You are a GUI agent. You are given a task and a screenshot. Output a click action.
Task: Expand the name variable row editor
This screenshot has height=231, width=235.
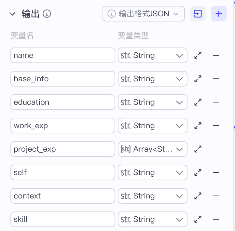click(x=198, y=55)
